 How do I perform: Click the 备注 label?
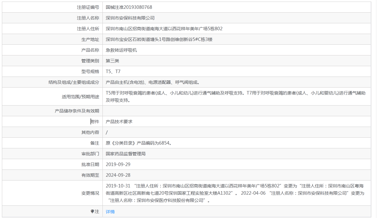tap(95, 143)
